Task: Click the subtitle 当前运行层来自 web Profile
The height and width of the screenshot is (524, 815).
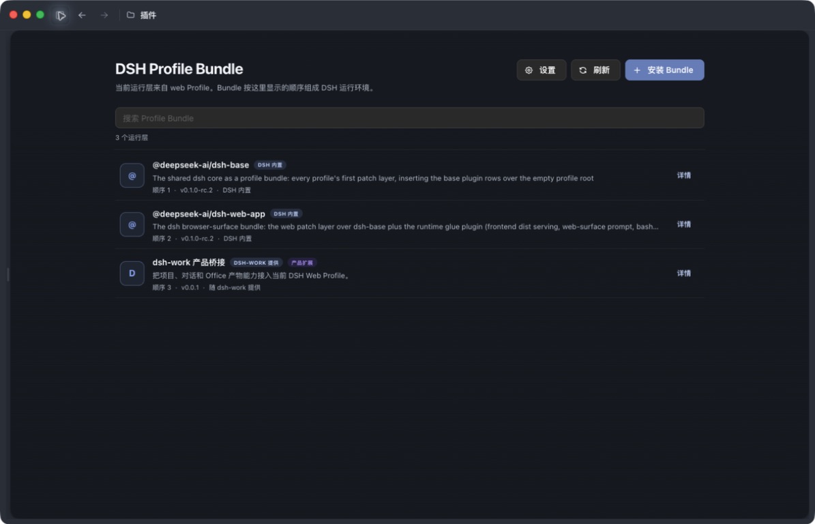Action: pos(245,88)
